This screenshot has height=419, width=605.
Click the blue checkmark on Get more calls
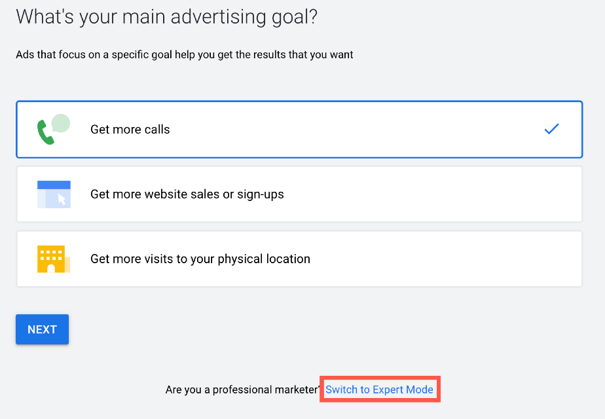point(551,129)
